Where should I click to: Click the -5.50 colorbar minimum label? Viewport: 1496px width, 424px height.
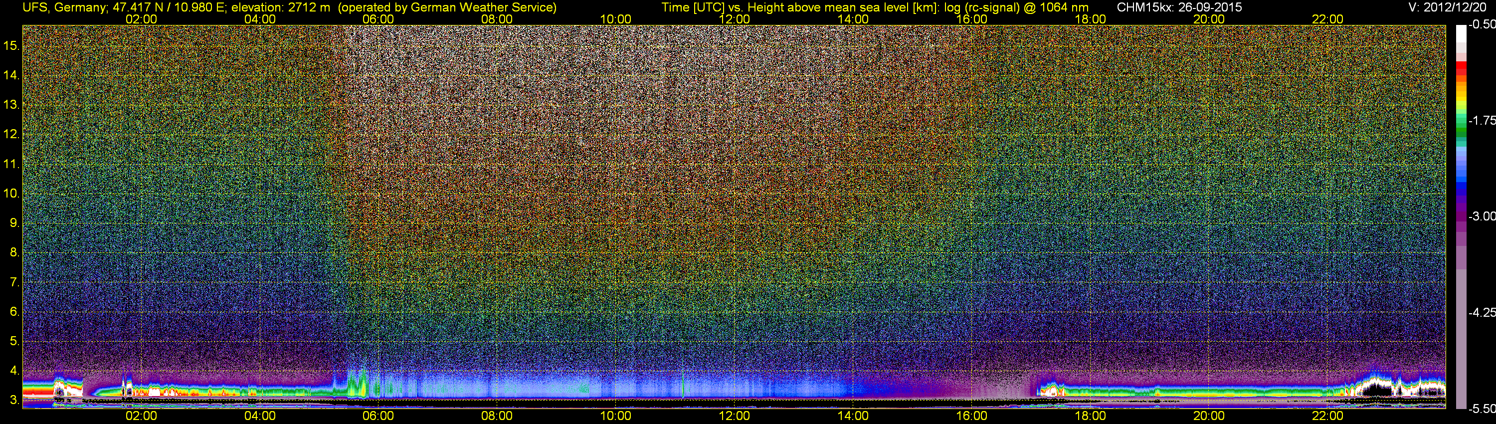coord(1482,409)
